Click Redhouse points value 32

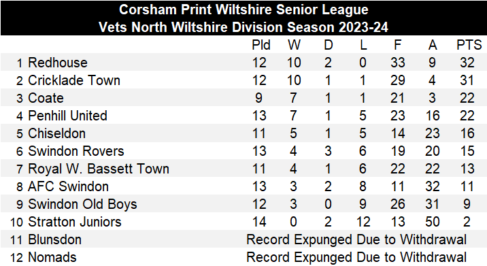pyautogui.click(x=467, y=63)
